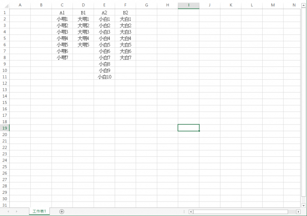
Task: Select row 31 header
Action: point(5,205)
